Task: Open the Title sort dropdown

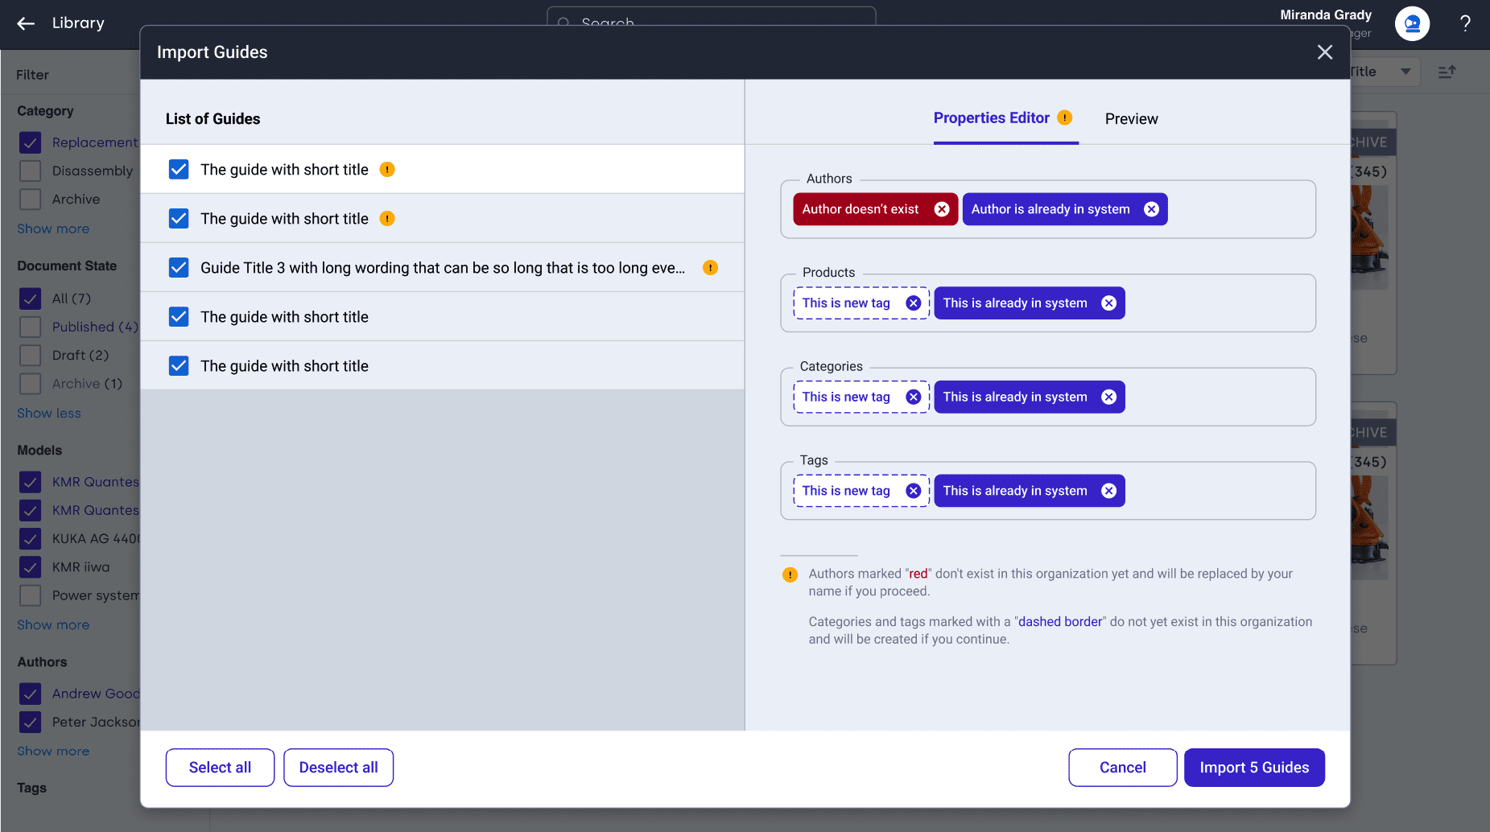Action: tap(1405, 72)
